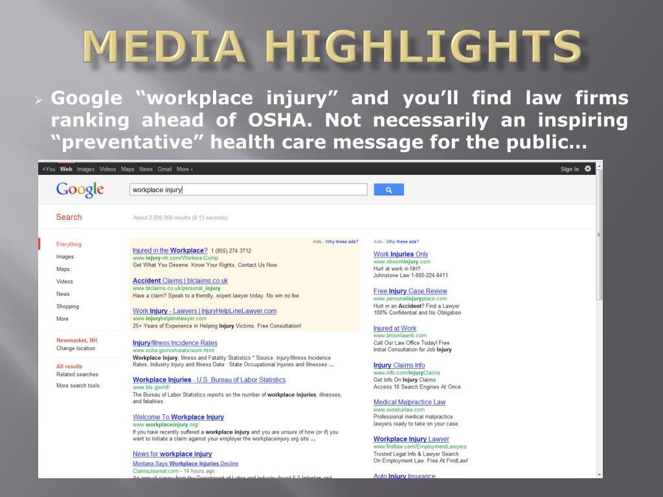The height and width of the screenshot is (497, 663).
Task: Open News for workplace injury link
Action: coord(172,454)
